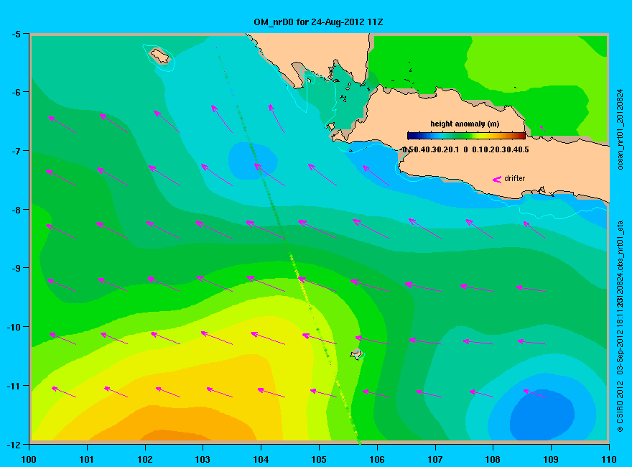Click the y-axis label -9
Screen dimensions: 632x467
(16, 268)
